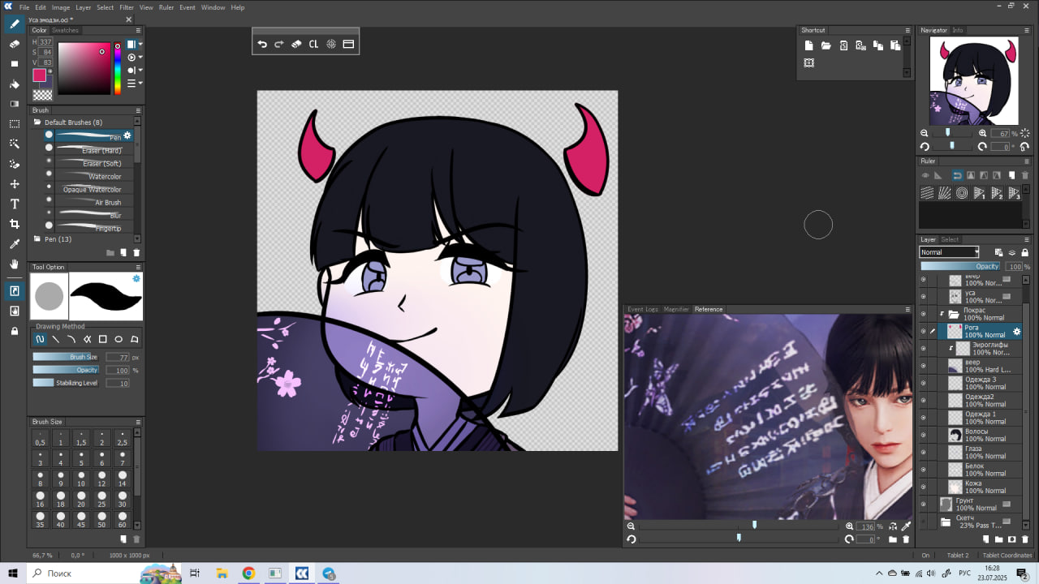
Task: Hide the Глаза layer
Action: tap(923, 452)
